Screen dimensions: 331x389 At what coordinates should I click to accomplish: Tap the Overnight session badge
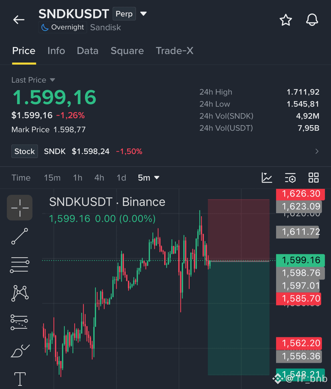point(63,27)
